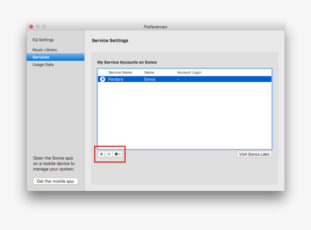This screenshot has width=311, height=230.
Task: Close the Preferences window
Action: tap(31, 27)
